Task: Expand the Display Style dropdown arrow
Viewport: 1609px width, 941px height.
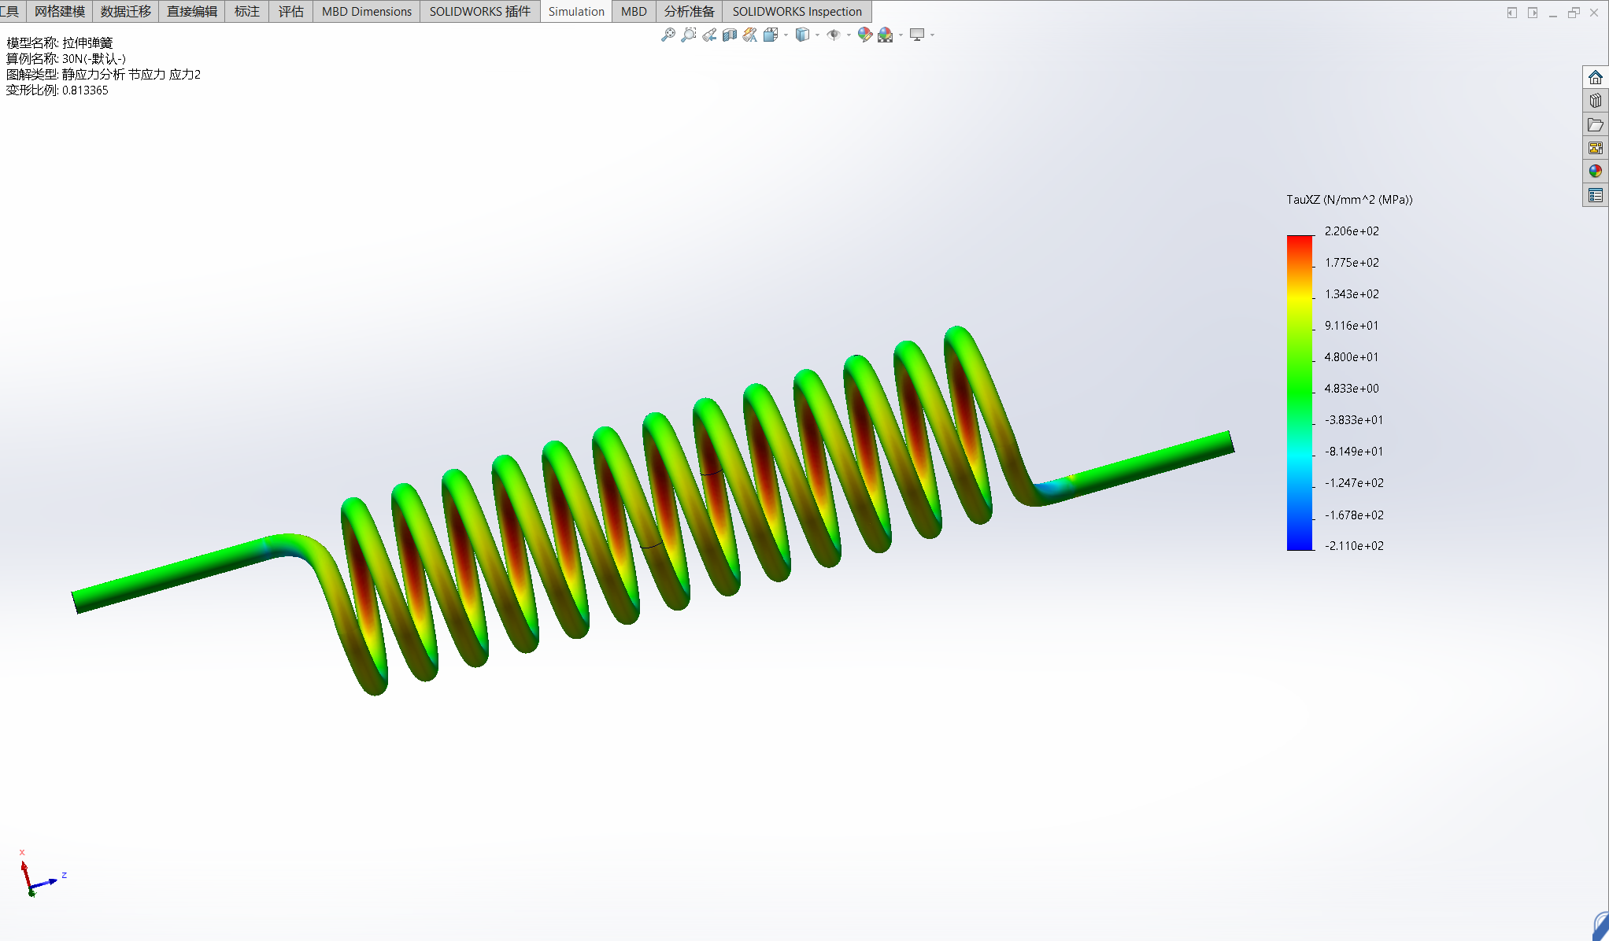Action: tap(817, 35)
